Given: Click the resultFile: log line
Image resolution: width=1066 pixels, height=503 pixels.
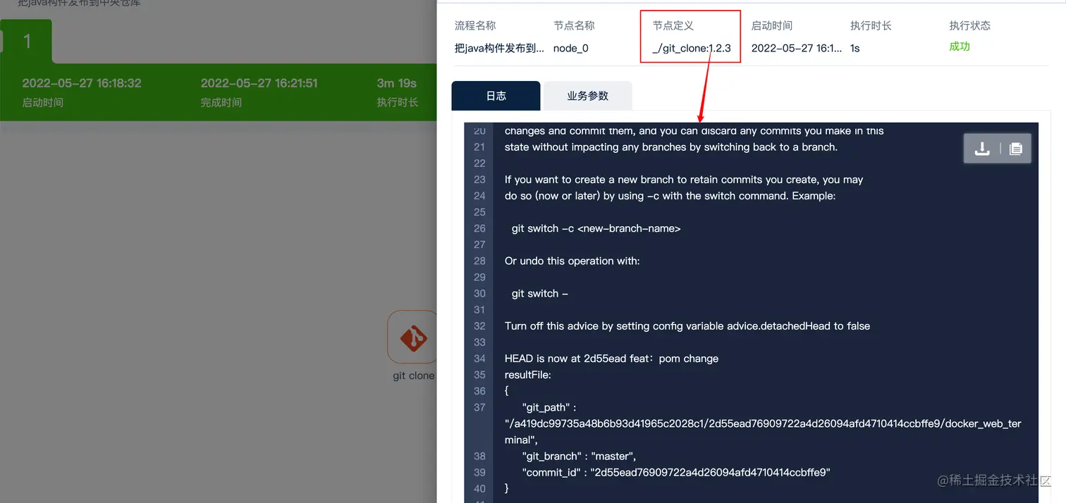Looking at the screenshot, I should [x=528, y=375].
